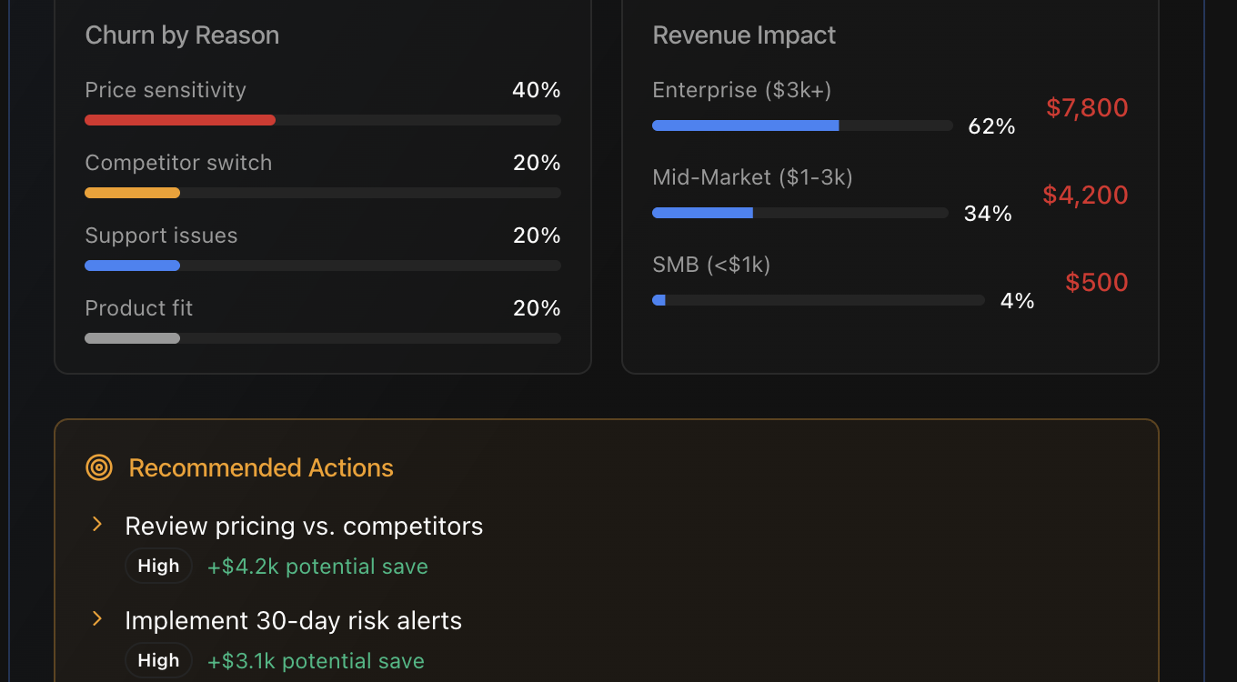Switch to the Revenue Impact card
This screenshot has width=1237, height=682.
coord(744,35)
